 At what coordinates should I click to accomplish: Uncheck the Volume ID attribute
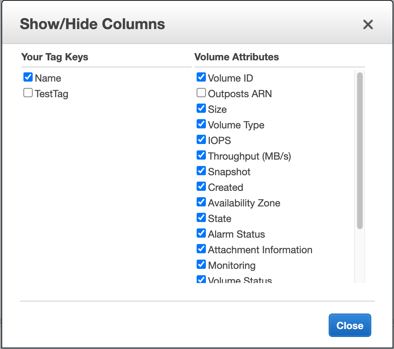201,77
